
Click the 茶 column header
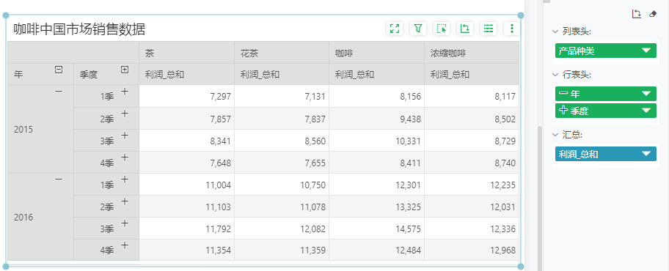tap(187, 53)
